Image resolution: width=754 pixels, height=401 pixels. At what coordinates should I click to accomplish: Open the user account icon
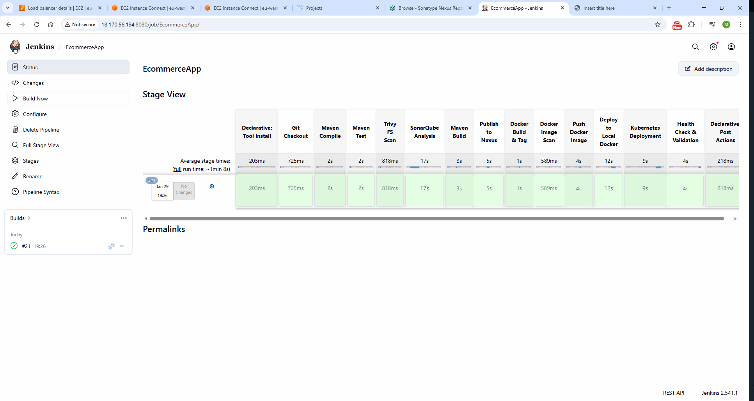[731, 47]
